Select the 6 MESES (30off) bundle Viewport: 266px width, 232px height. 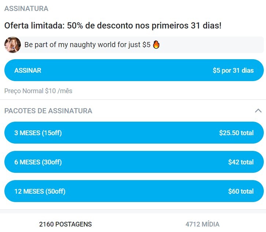pos(38,162)
